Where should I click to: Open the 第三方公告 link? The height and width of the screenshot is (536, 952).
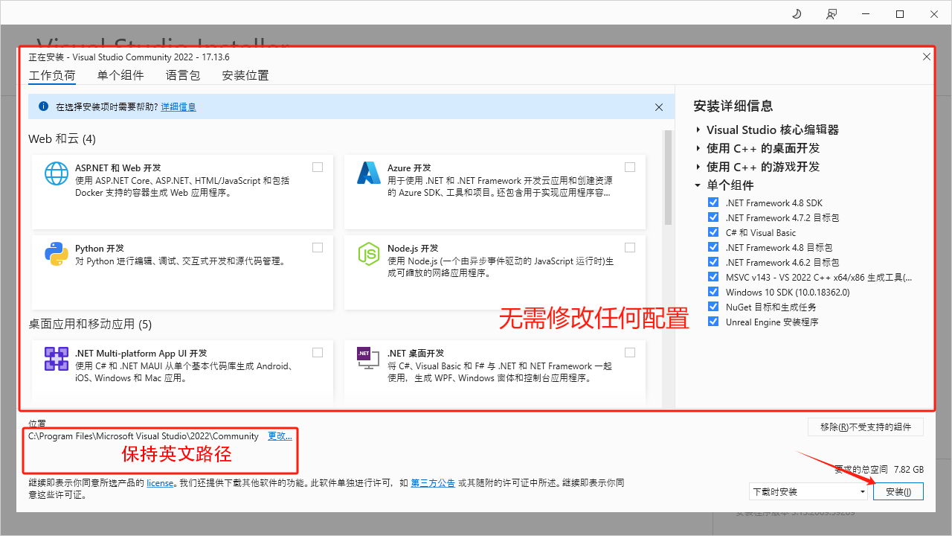pos(433,483)
